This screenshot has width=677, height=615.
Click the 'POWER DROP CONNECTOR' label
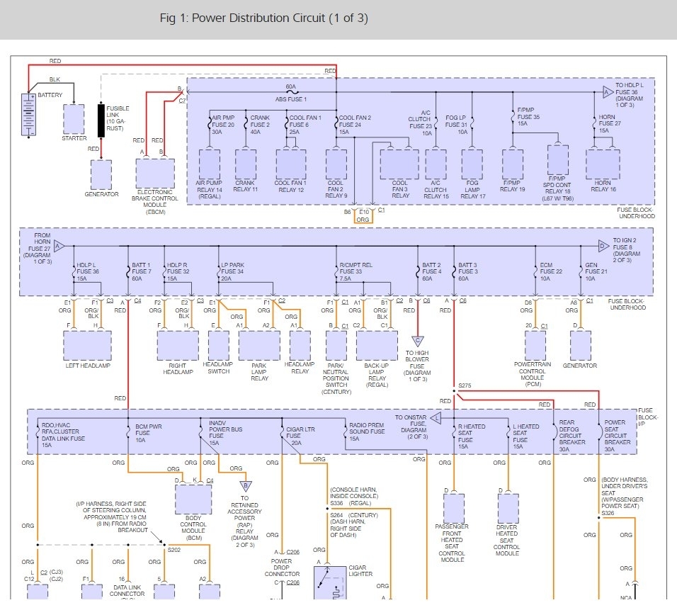click(x=282, y=568)
